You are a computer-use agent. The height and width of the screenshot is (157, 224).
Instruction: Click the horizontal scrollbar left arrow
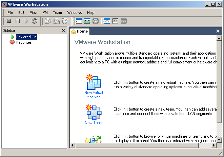pyautogui.click(x=73, y=145)
